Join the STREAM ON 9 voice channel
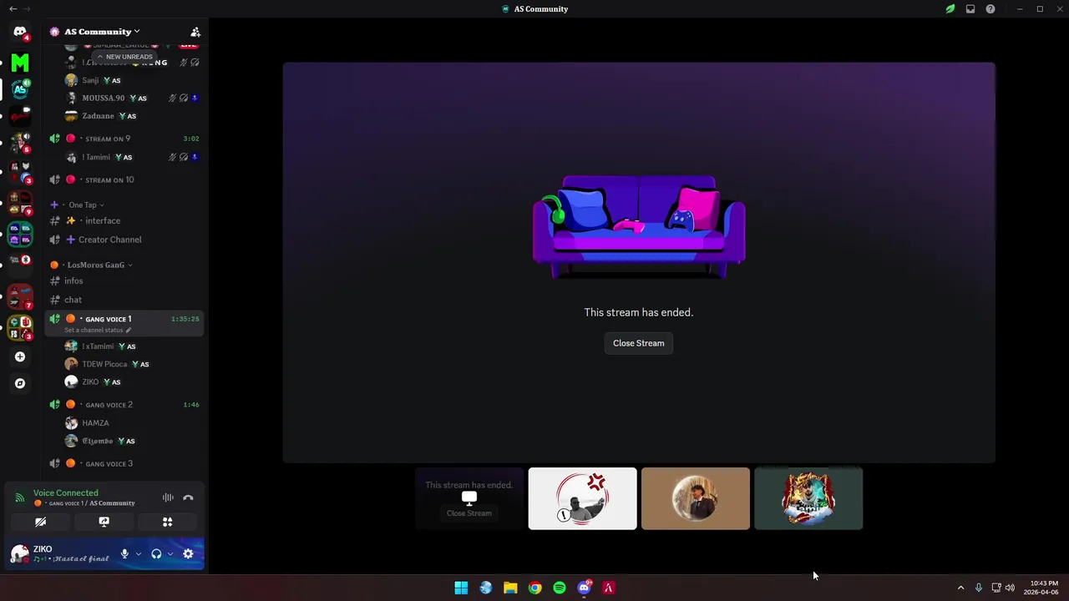 coord(125,139)
